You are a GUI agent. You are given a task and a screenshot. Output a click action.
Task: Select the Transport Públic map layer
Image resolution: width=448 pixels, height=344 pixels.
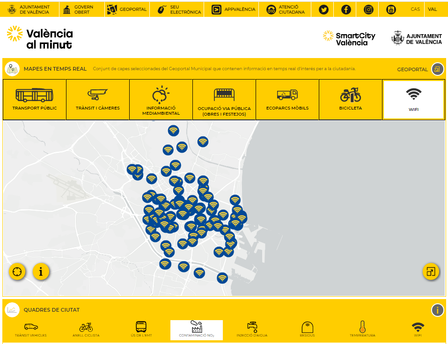coord(35,99)
